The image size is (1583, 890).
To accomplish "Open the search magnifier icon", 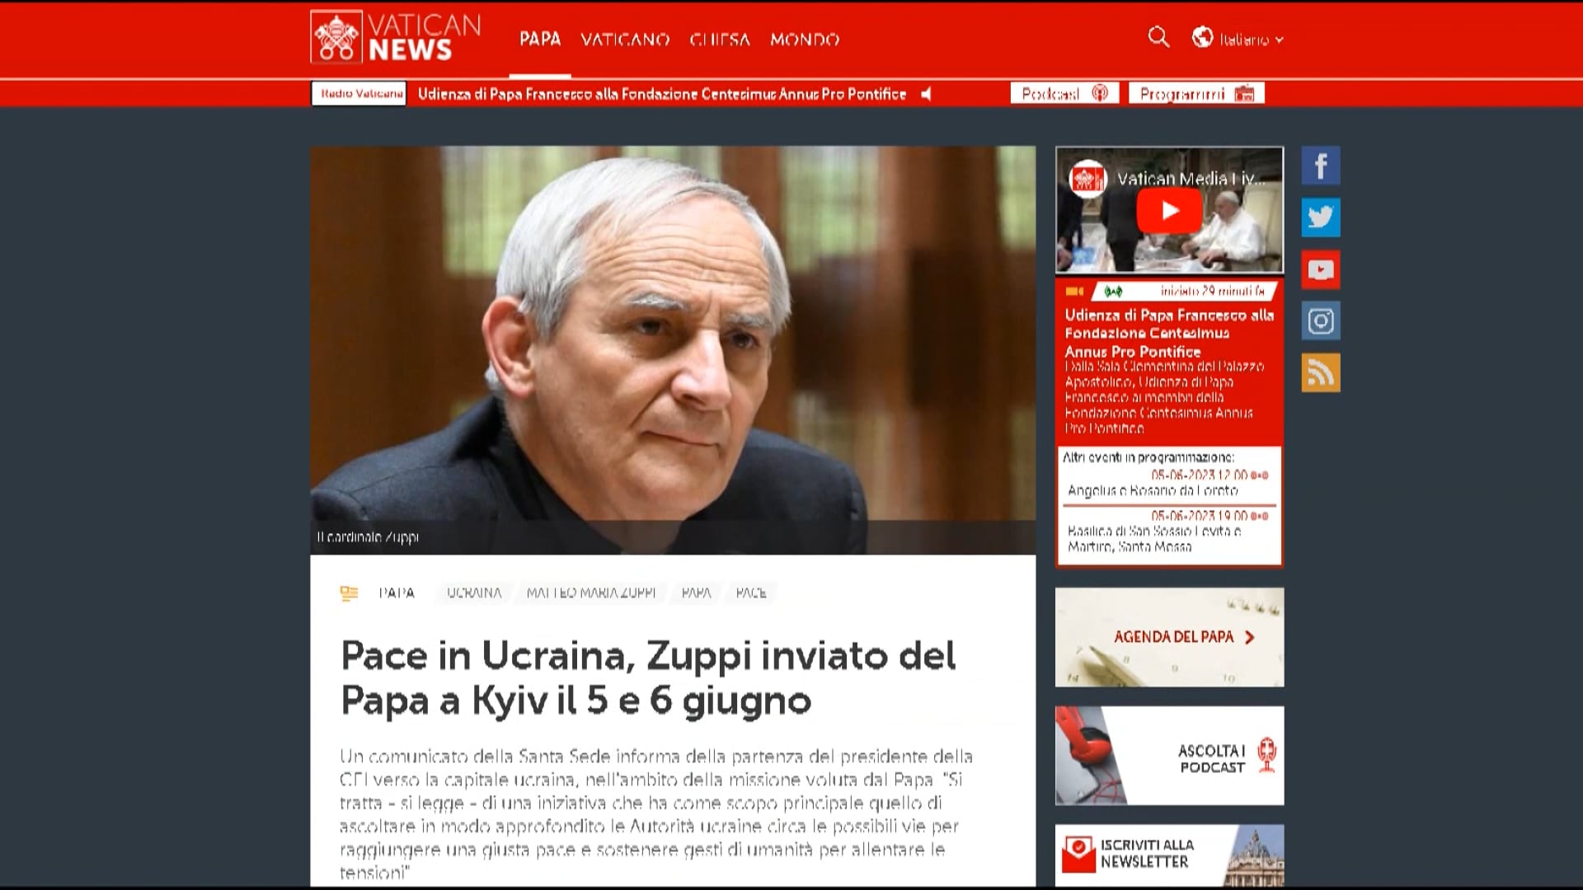I will click(x=1158, y=37).
